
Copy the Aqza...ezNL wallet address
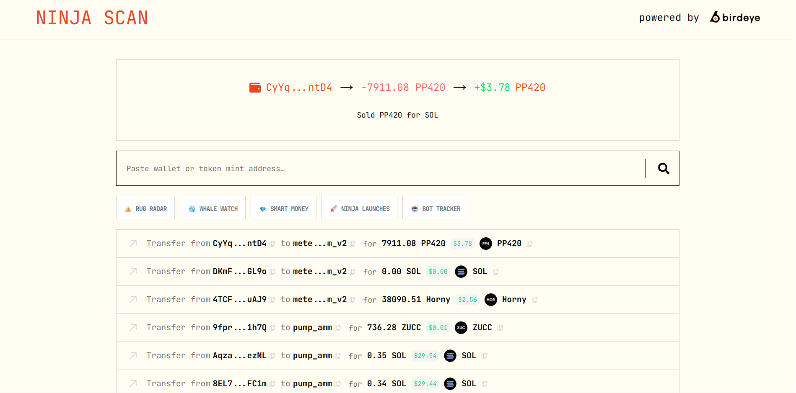tap(272, 356)
